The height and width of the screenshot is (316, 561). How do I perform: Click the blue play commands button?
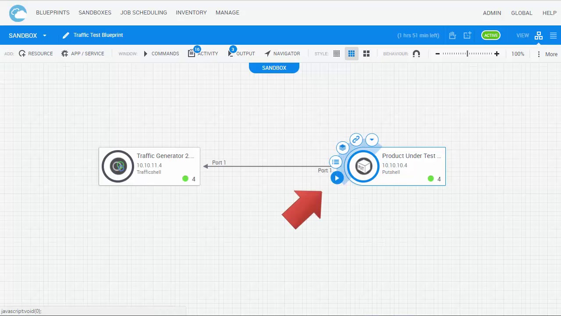[x=337, y=178]
